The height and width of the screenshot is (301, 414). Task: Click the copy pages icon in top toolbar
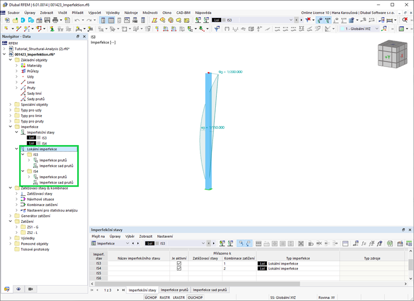(x=68, y=20)
